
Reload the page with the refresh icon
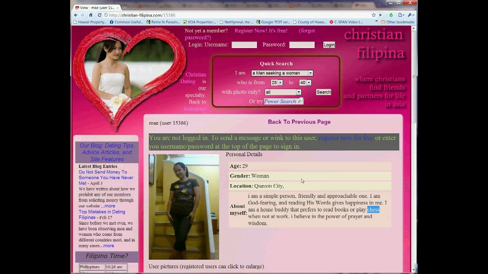tap(99, 15)
